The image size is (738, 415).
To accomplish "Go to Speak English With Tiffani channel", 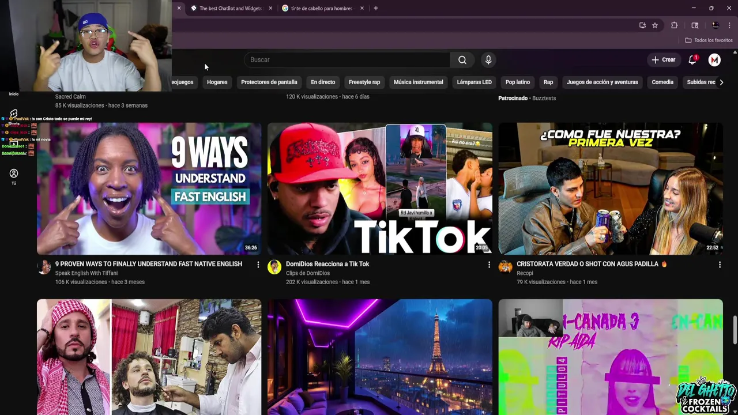I will coord(86,273).
